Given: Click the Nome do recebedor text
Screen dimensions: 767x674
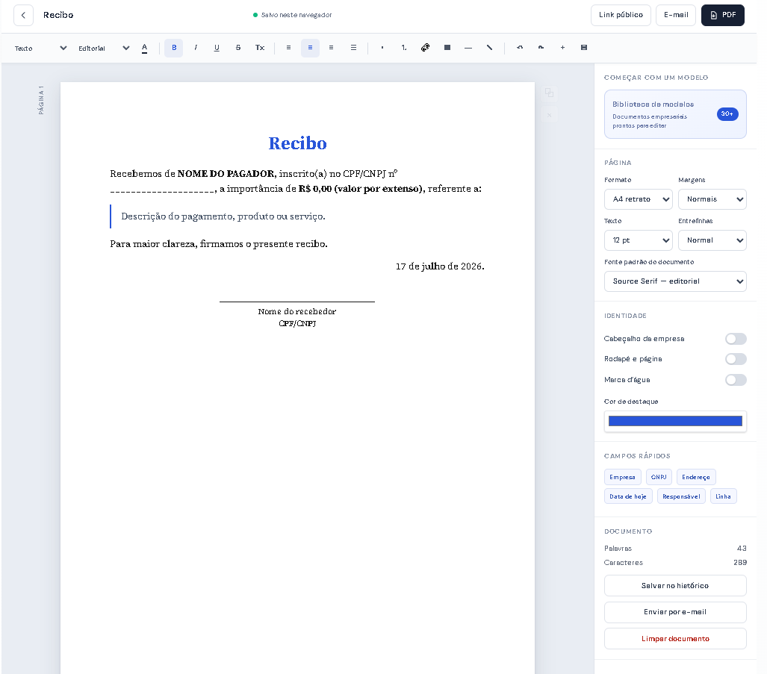Looking at the screenshot, I should 297,311.
